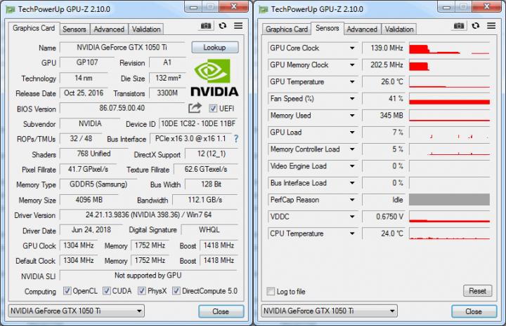The image size is (506, 326).
Task: Click the BIOS Version field 86.07.59.00.40
Action: click(122, 108)
